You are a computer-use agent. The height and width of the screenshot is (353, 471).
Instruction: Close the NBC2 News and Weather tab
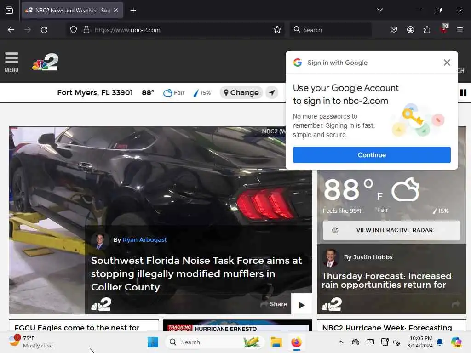(x=116, y=10)
